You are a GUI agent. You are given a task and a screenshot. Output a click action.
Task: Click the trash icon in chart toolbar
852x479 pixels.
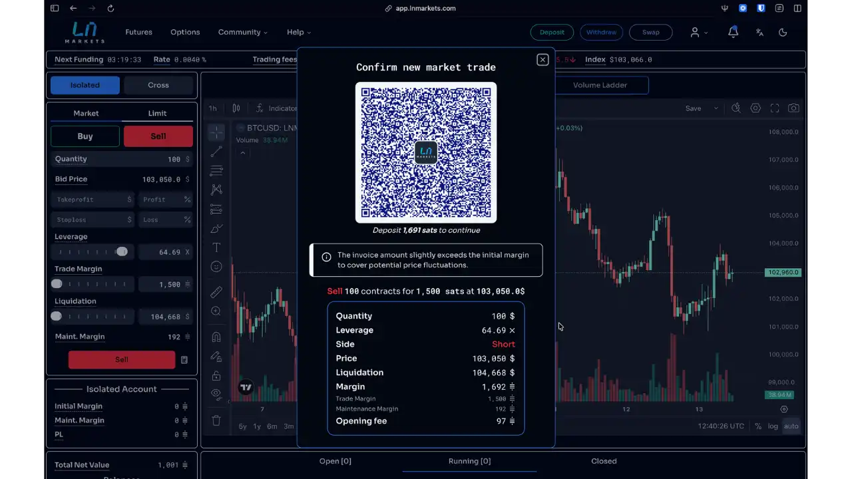point(216,420)
